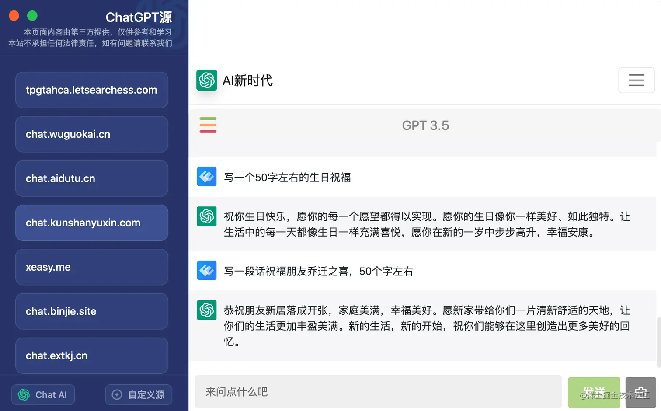The width and height of the screenshot is (661, 411).
Task: Click the green maximize window dot
Action: (32, 16)
